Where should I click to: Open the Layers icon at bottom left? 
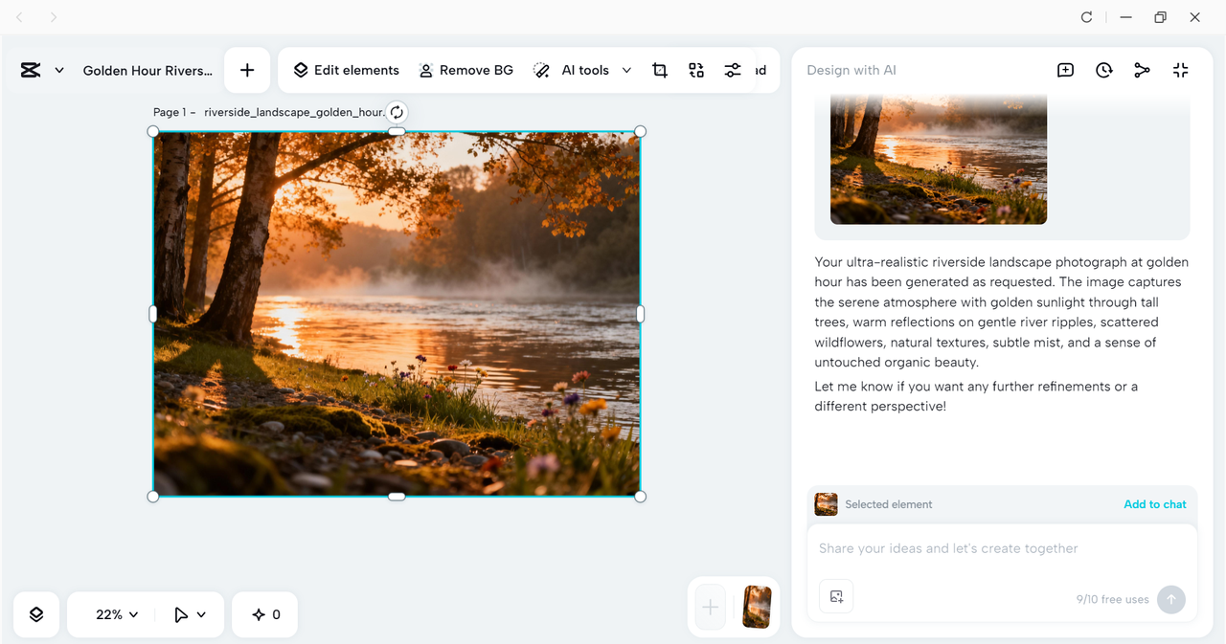point(35,613)
